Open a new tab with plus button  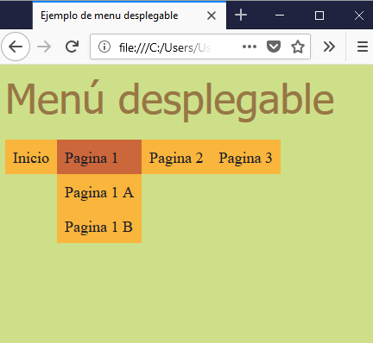pyautogui.click(x=241, y=15)
